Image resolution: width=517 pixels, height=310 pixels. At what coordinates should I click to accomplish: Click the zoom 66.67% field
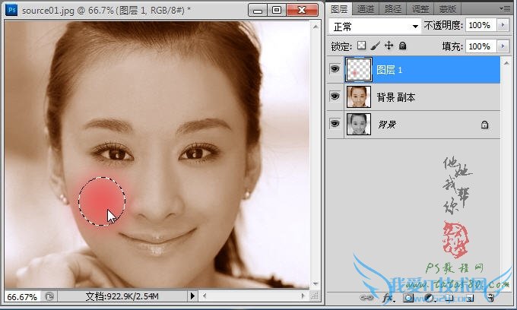coord(22,297)
